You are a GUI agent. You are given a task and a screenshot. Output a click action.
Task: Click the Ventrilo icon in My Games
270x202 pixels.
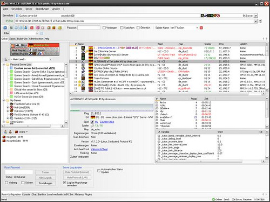11,118
